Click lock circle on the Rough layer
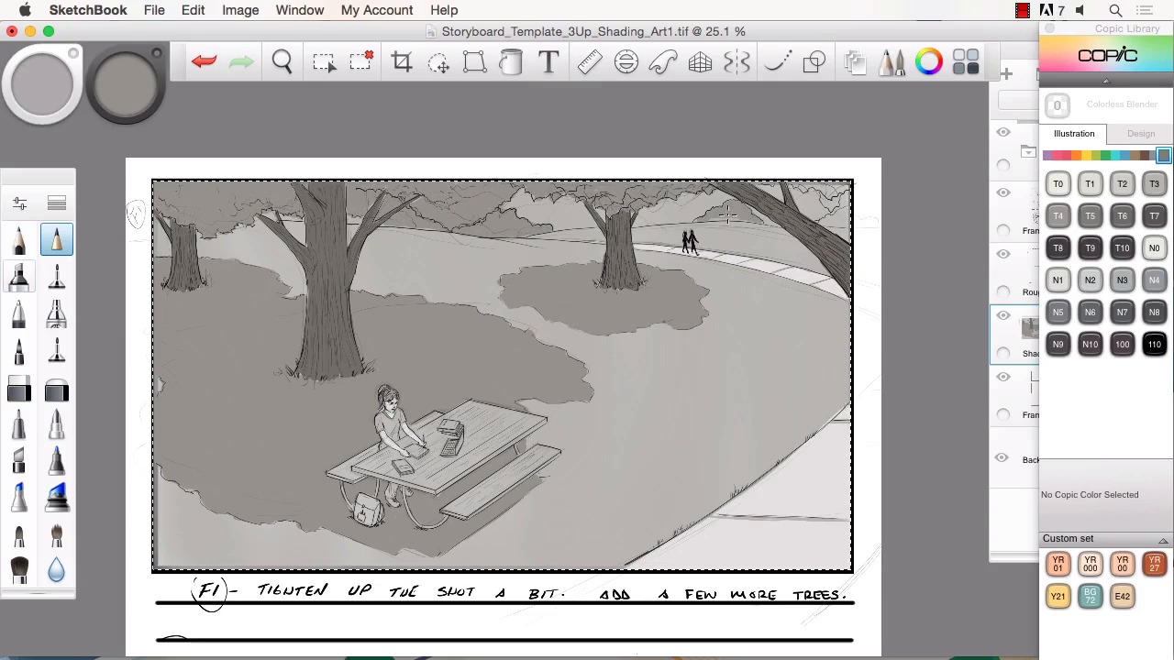 [1003, 291]
